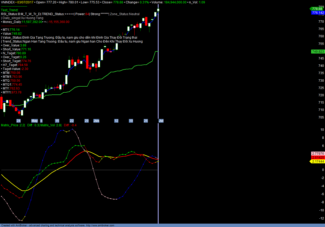
Task: Click the VNINDEX symbol name in header
Action: (8, 2)
